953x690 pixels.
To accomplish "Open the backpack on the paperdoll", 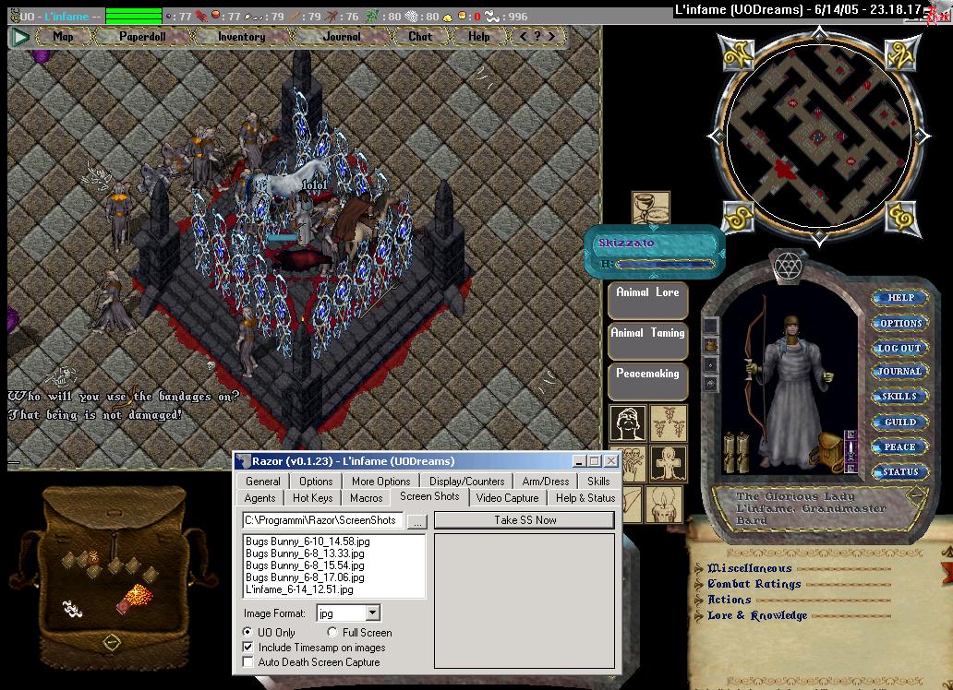I will [827, 454].
